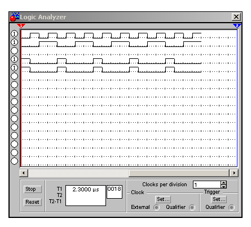This screenshot has height=227, width=251.
Task: Click the Clocks per division input field
Action: click(207, 185)
